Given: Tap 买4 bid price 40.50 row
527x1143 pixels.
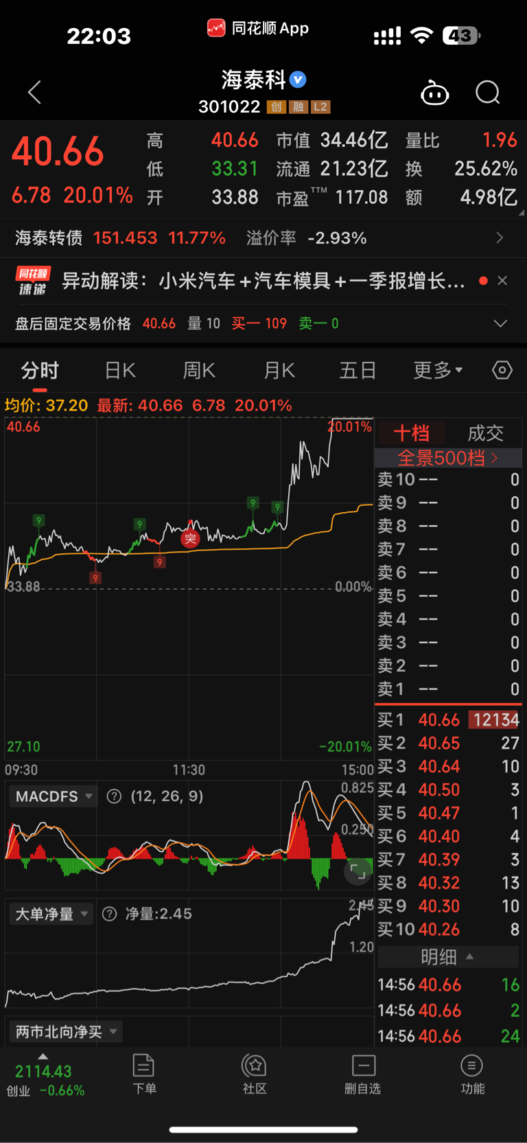Looking at the screenshot, I should click(x=447, y=789).
